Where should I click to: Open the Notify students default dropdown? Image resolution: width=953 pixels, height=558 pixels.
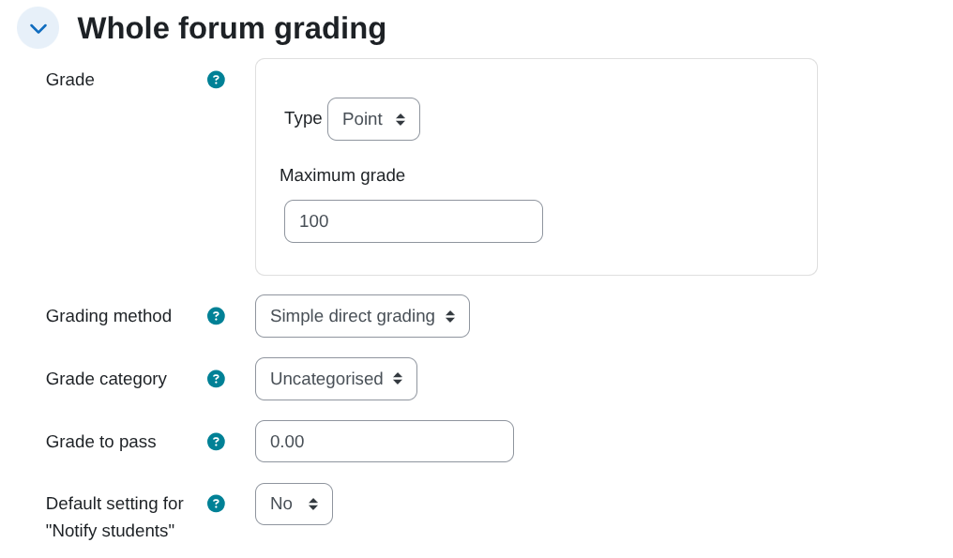294,504
